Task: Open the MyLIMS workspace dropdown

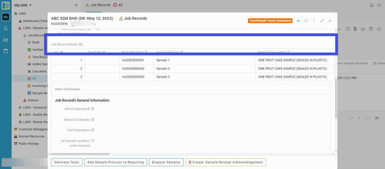Action: point(23,5)
